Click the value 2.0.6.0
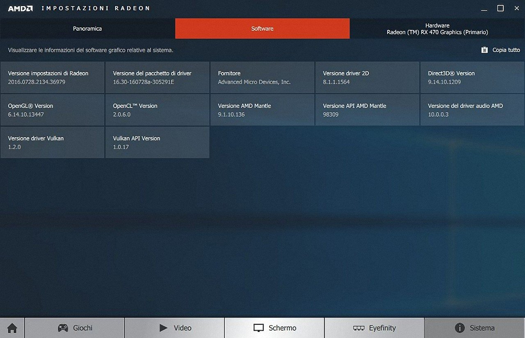Viewport: 525px width, 338px height. (121, 115)
